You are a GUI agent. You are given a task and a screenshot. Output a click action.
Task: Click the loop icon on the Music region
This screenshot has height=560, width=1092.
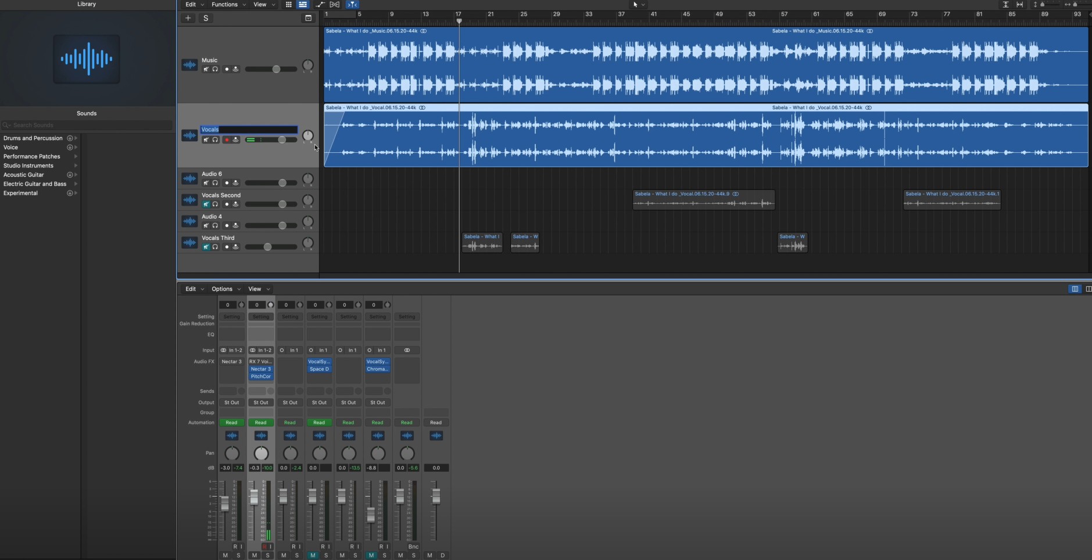tap(423, 31)
